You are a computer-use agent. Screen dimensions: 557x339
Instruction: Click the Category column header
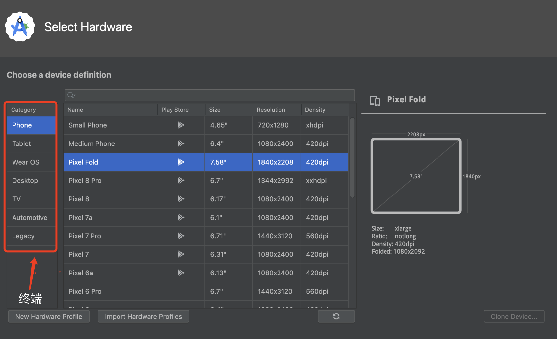31,110
